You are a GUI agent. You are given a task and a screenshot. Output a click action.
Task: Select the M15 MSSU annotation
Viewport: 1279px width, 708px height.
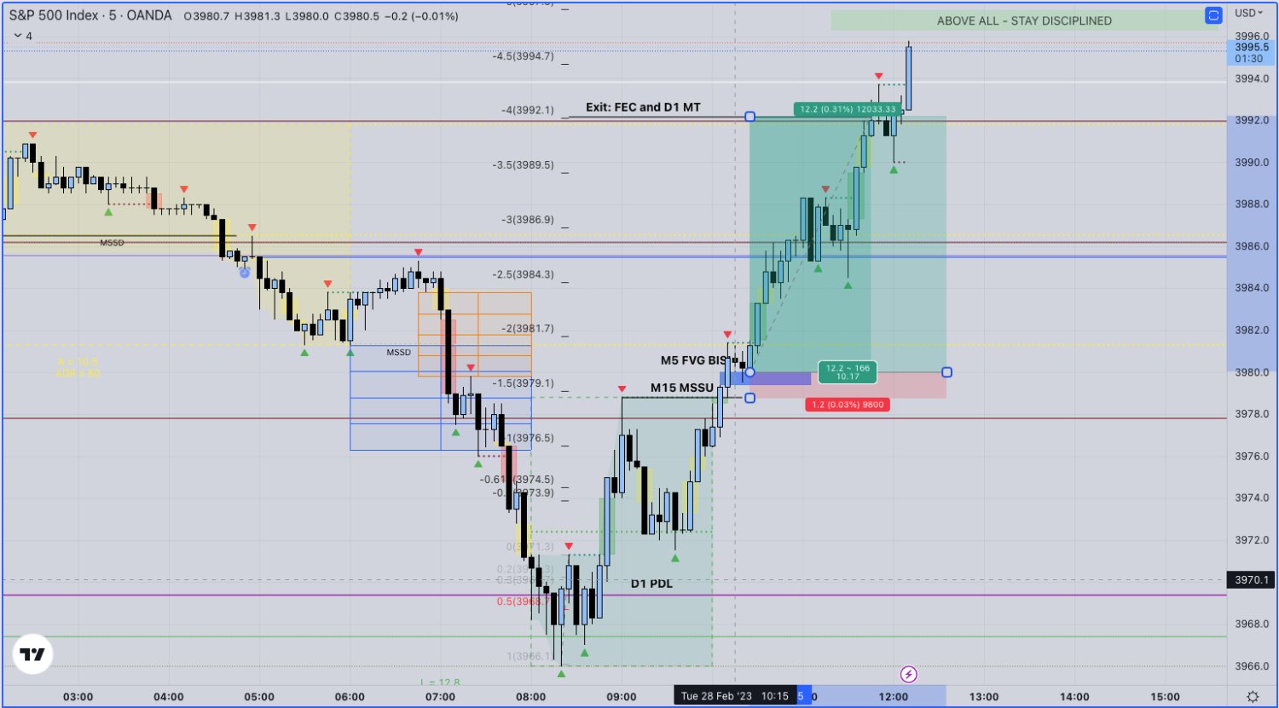682,388
